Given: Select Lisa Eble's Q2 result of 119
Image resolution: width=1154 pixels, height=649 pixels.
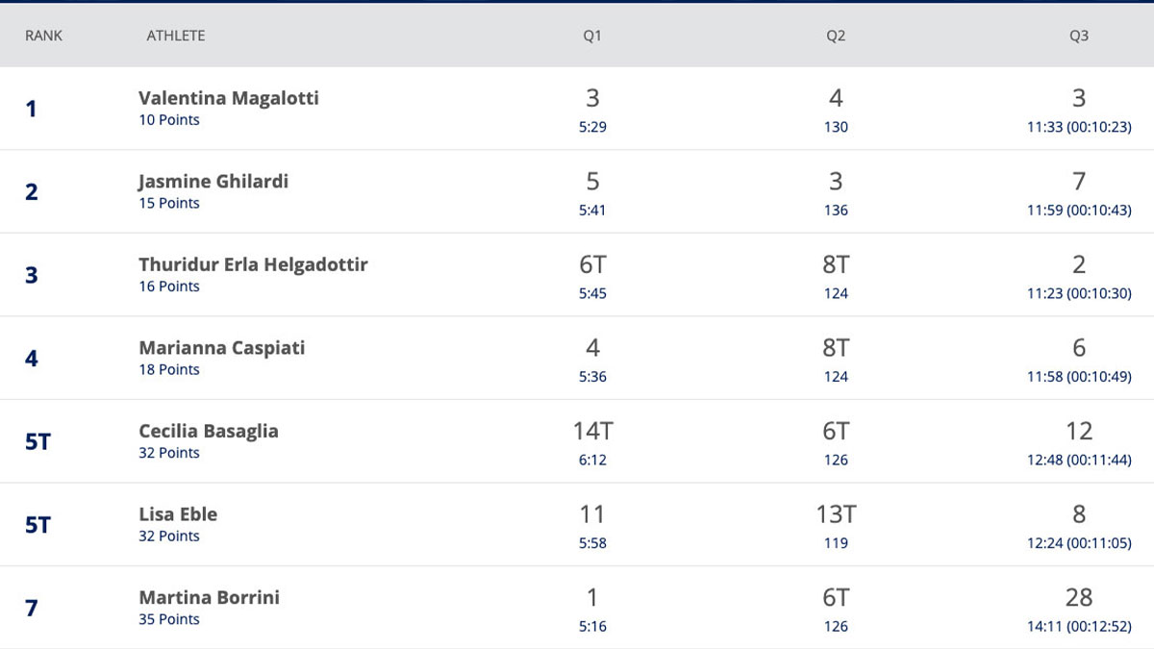Looking at the screenshot, I should click(x=836, y=543).
